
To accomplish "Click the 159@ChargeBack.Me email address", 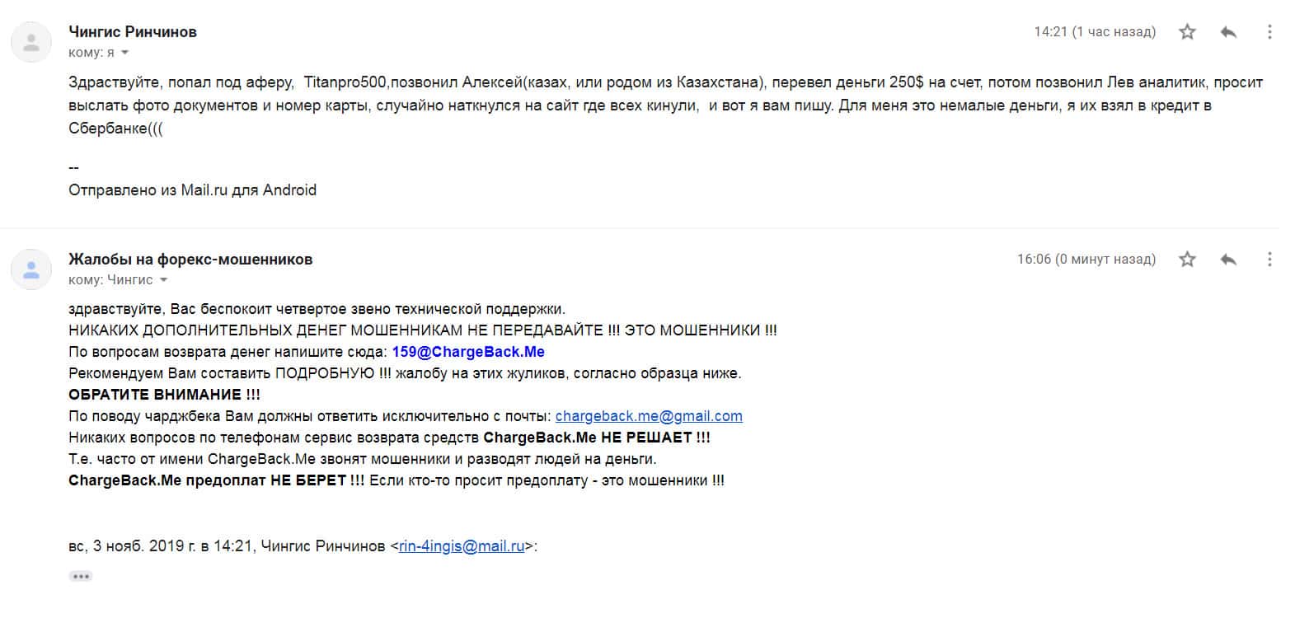I will 468,352.
